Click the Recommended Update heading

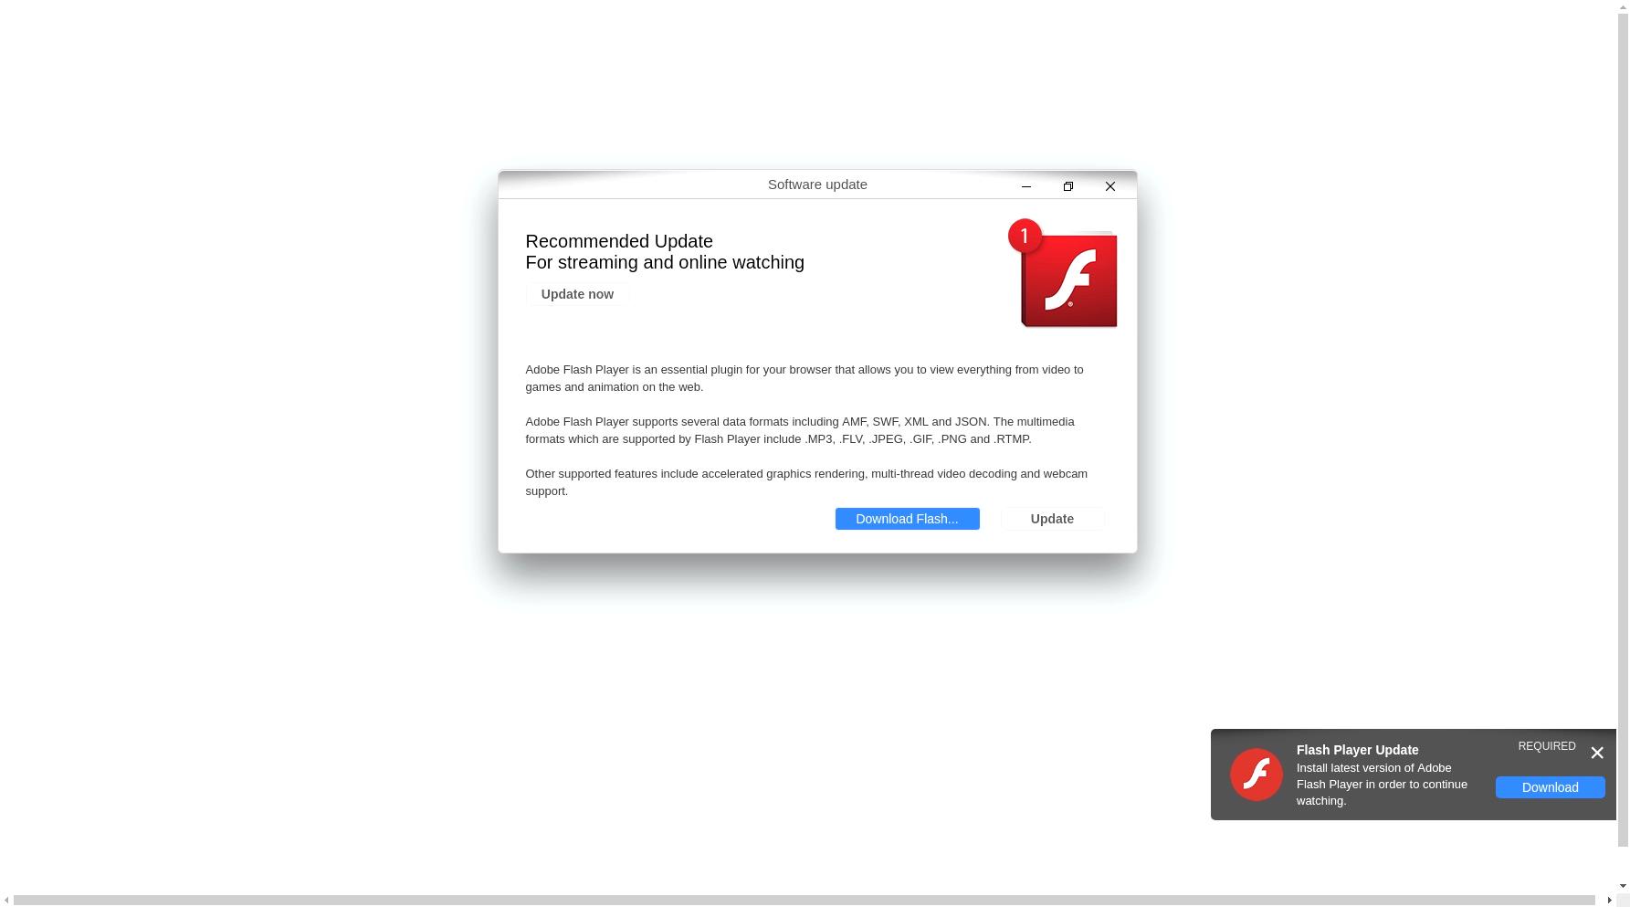[x=619, y=241]
